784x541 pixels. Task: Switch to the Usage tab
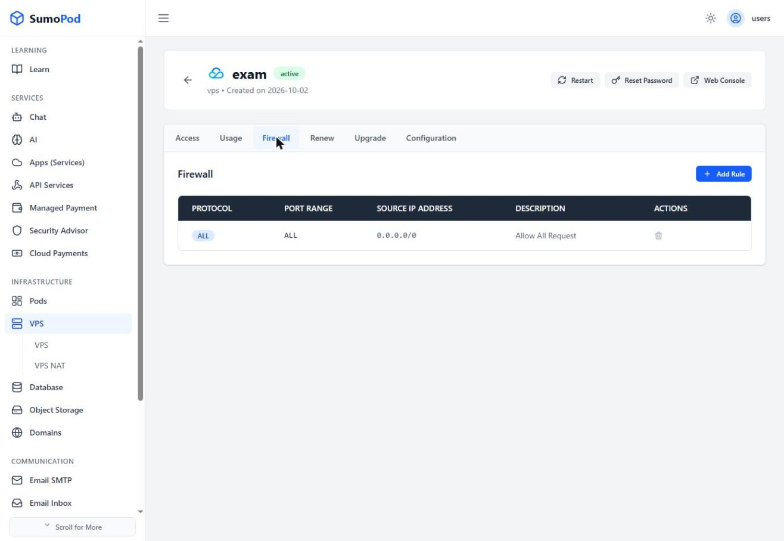click(231, 138)
